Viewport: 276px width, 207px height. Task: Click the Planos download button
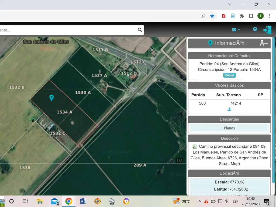pos(229,128)
